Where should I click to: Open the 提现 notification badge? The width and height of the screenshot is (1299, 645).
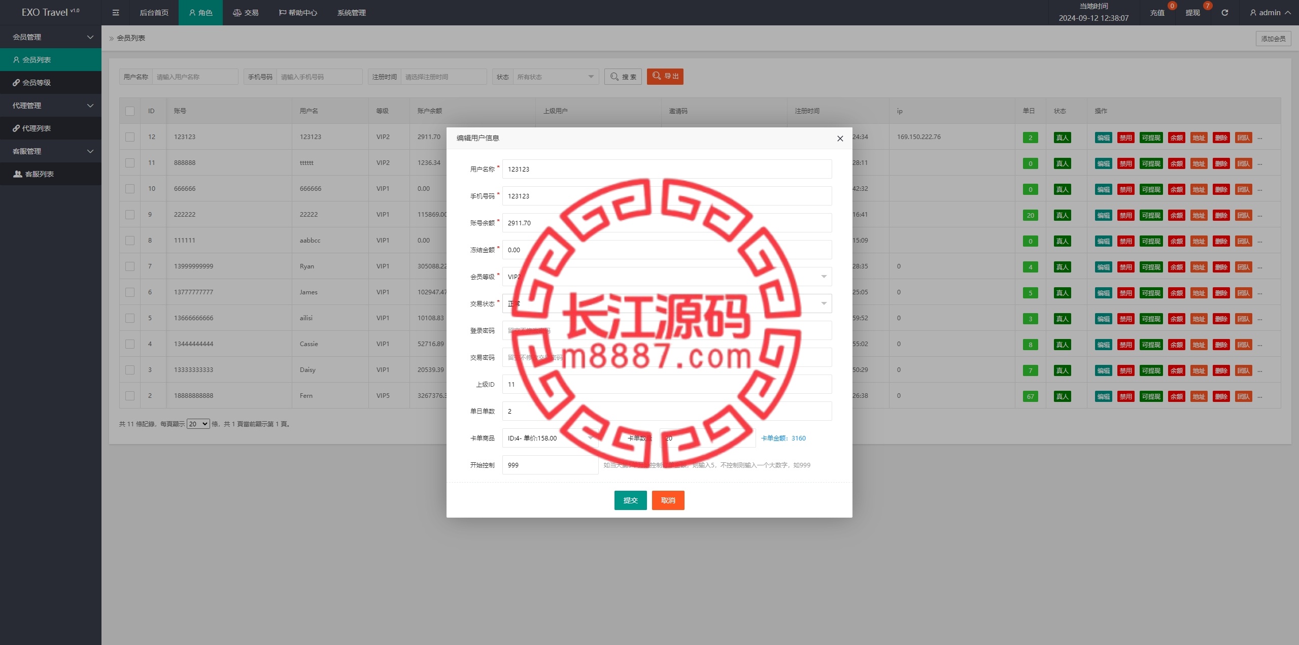[1208, 6]
